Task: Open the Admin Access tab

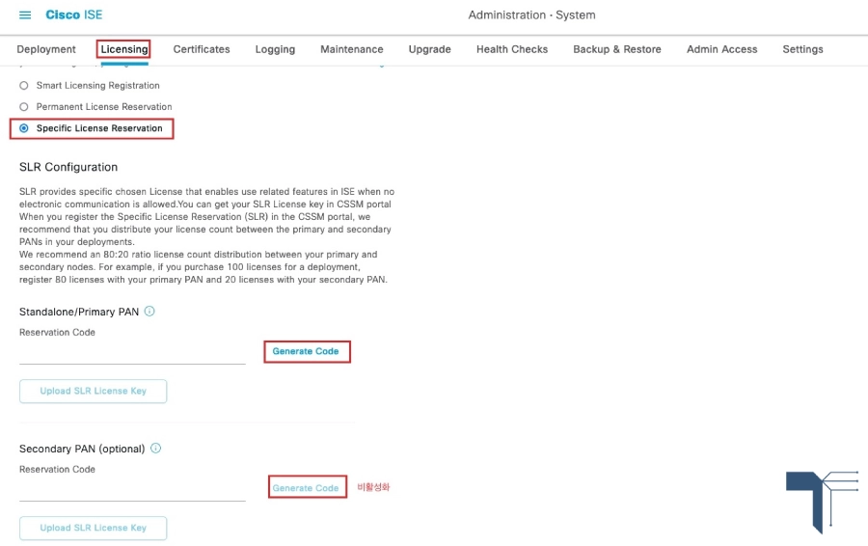Action: [x=721, y=49]
